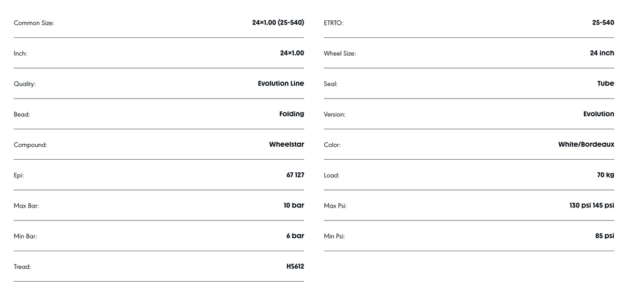Select the Wheel Size label
The image size is (631, 289).
click(339, 53)
